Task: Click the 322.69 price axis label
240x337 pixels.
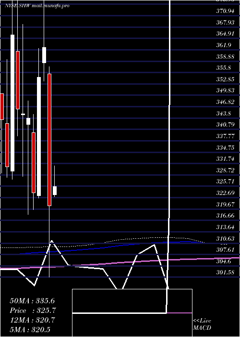Action: pyautogui.click(x=225, y=193)
